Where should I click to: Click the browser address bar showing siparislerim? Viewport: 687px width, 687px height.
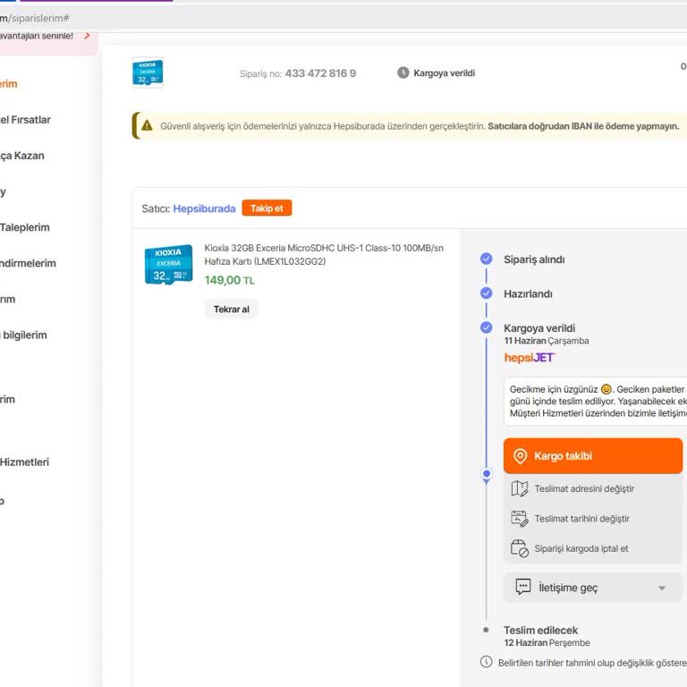click(268, 18)
